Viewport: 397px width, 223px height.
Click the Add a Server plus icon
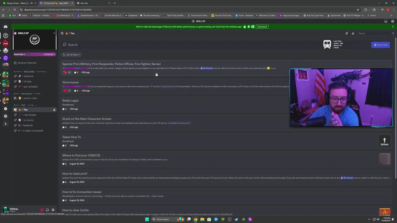click(5, 109)
